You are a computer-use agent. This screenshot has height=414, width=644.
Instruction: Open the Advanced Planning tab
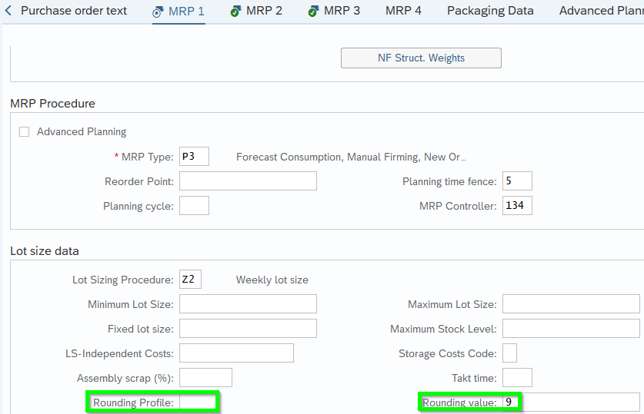pos(600,11)
